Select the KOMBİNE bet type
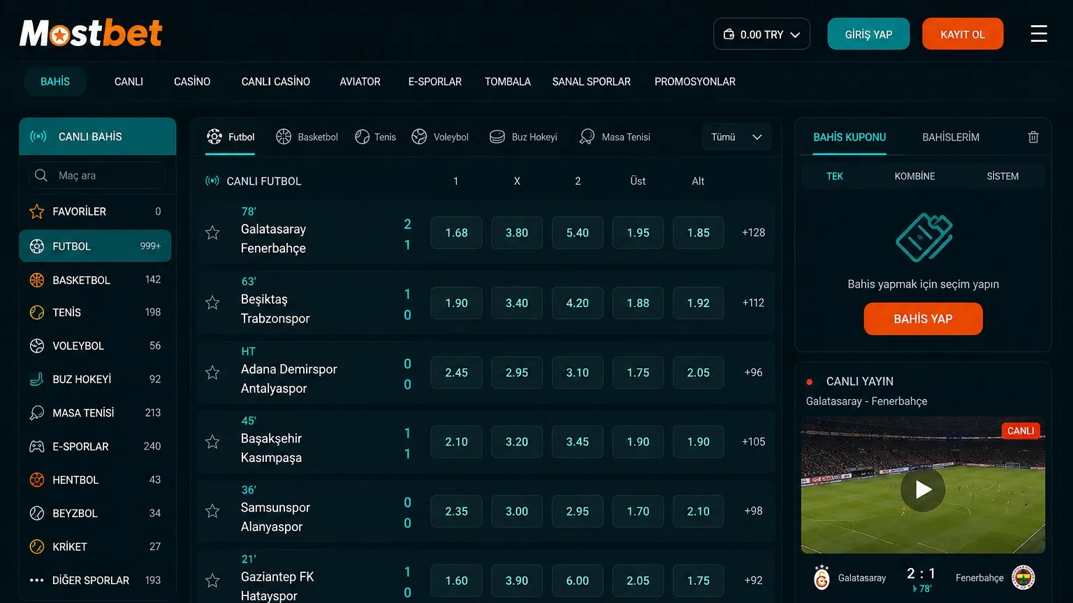The height and width of the screenshot is (603, 1073). 914,176
